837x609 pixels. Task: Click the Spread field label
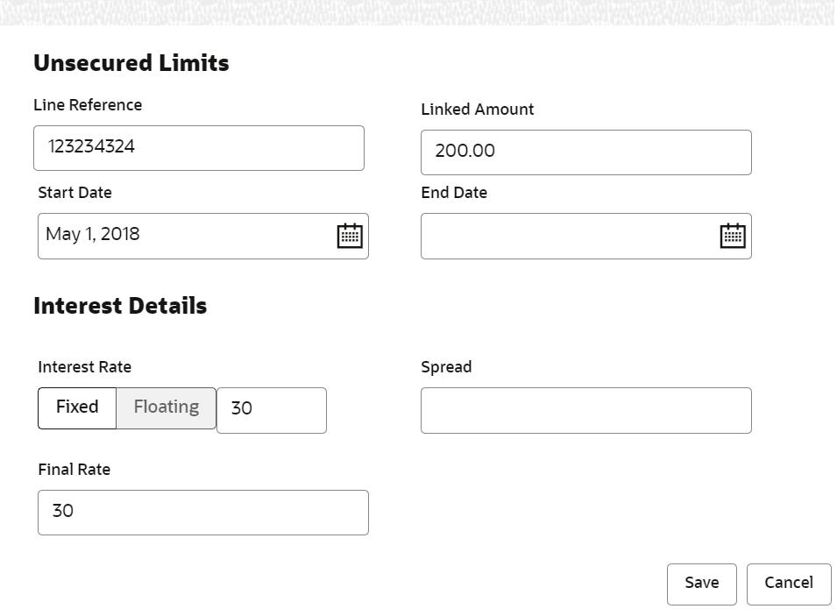446,367
